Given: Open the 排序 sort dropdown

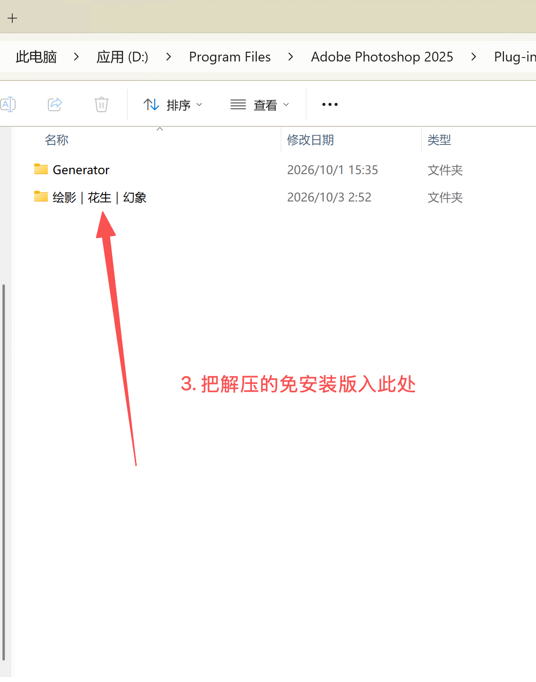Looking at the screenshot, I should tap(173, 105).
